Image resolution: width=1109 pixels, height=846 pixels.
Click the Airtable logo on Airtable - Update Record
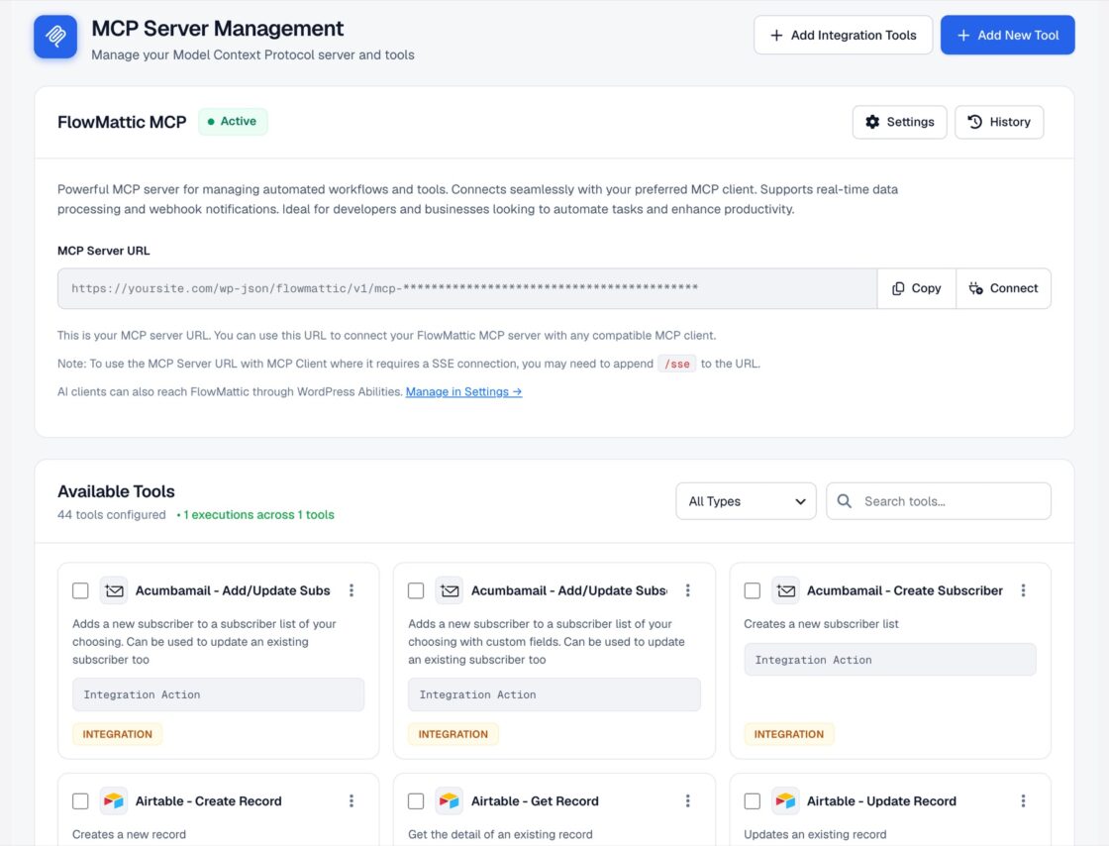785,800
